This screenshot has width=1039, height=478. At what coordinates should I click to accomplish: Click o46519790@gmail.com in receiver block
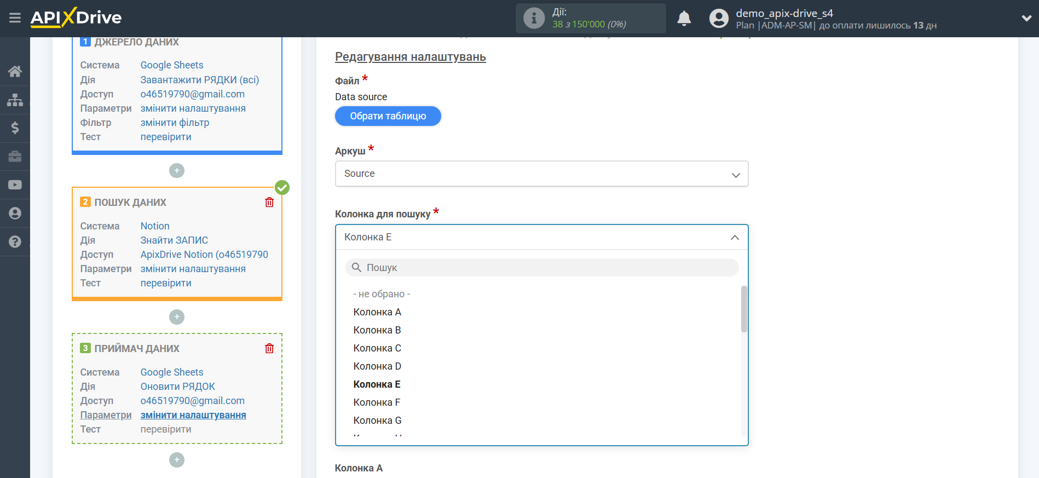click(x=193, y=401)
